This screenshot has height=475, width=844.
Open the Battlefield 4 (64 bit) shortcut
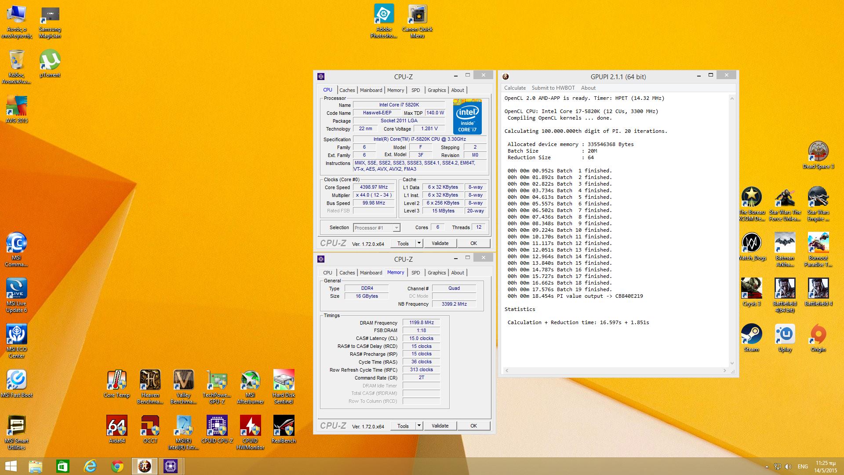pyautogui.click(x=785, y=296)
